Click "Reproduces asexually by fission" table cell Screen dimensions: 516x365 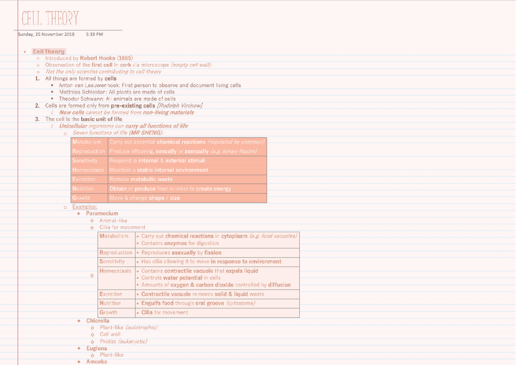pos(181,253)
